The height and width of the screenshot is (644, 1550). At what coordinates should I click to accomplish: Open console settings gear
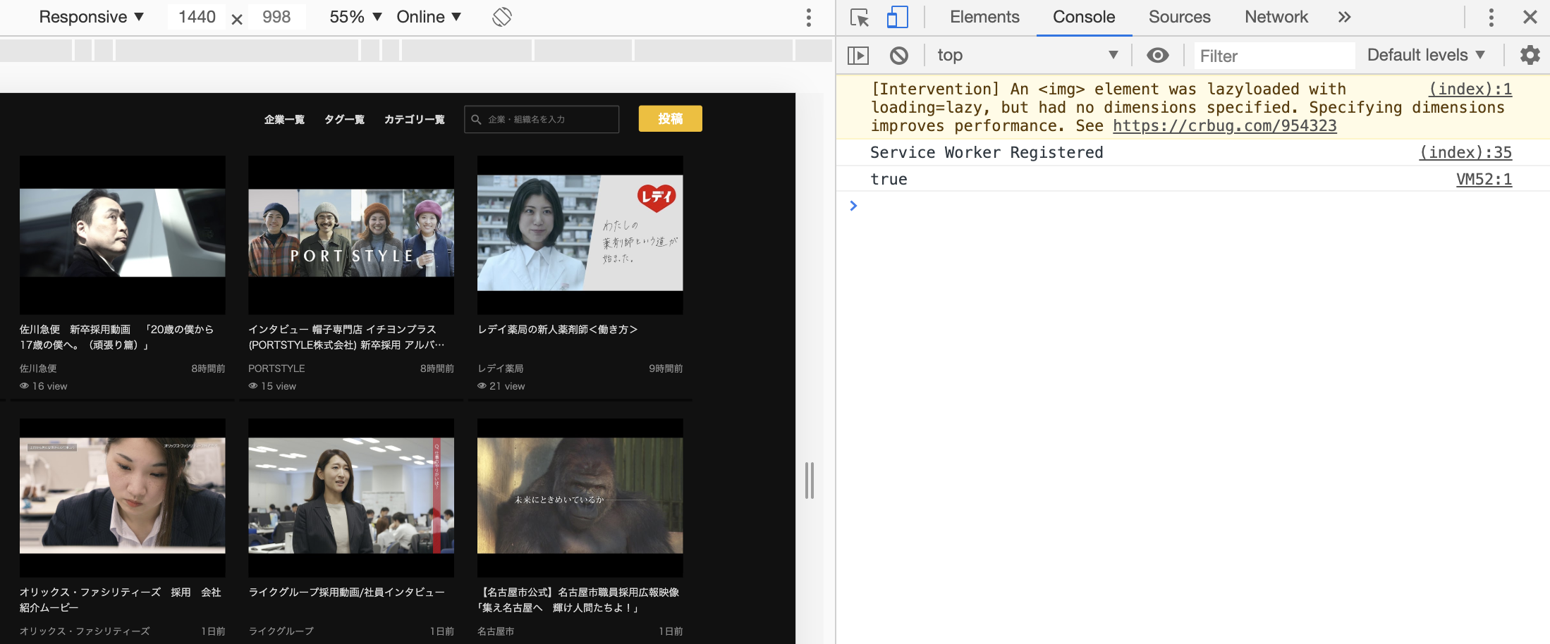coord(1530,55)
